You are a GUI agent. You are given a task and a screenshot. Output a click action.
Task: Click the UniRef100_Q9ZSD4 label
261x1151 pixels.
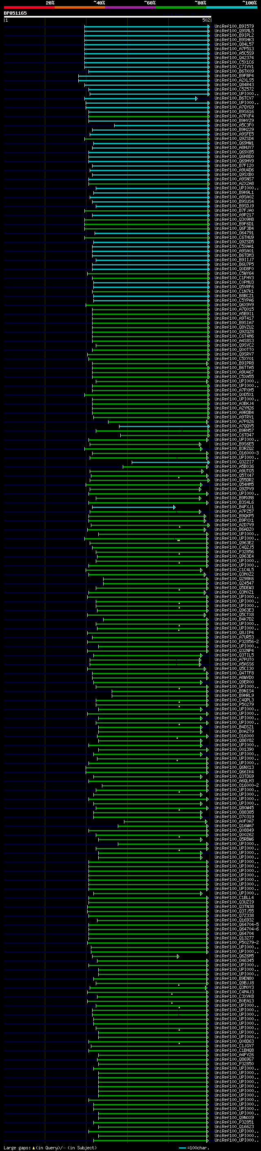[234, 138]
